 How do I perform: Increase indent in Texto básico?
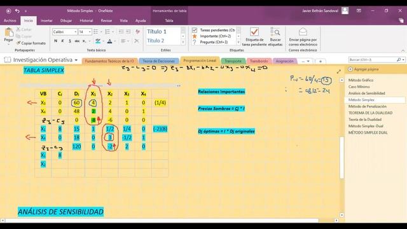pos(128,32)
